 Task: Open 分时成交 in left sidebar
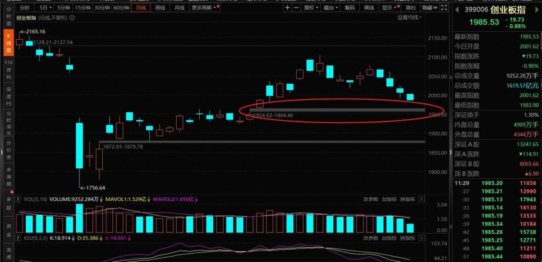[x=9, y=123]
